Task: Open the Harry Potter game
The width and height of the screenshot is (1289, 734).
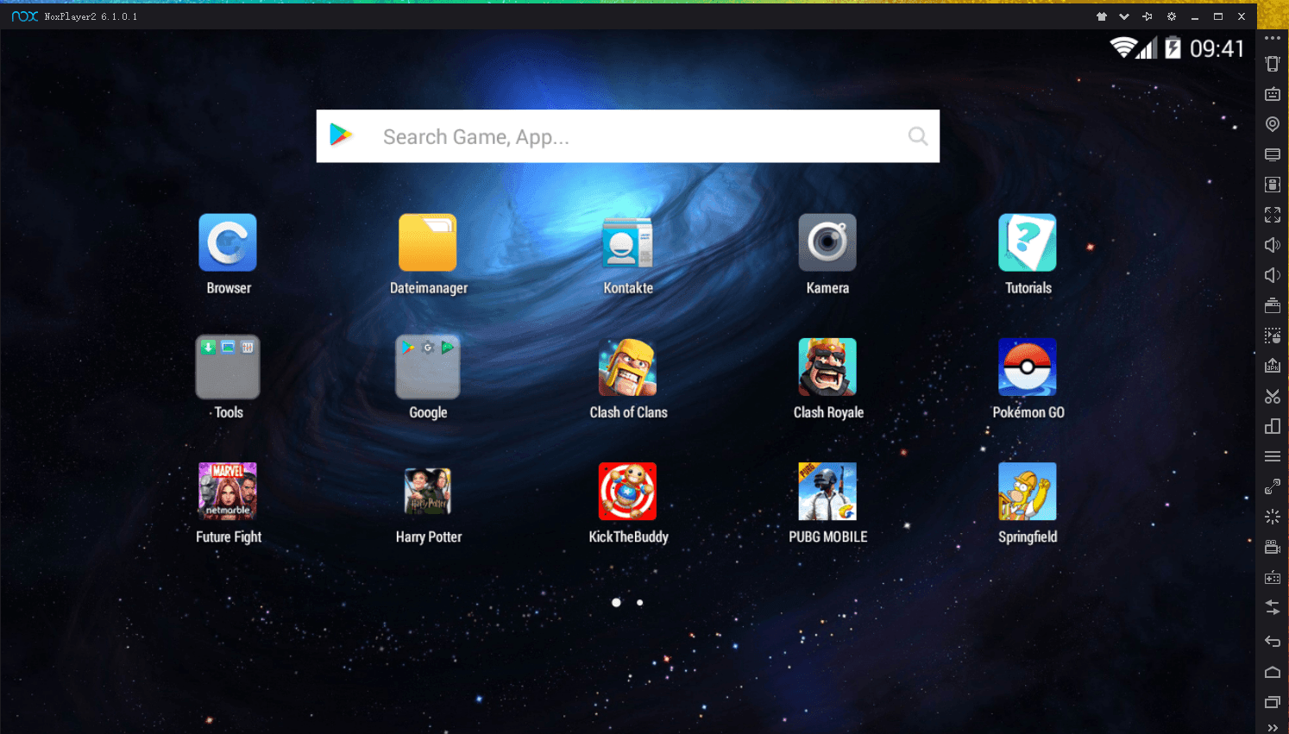Action: 428,491
